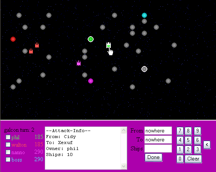
Task: Click attack info scroll down arrow
Action: [123, 166]
